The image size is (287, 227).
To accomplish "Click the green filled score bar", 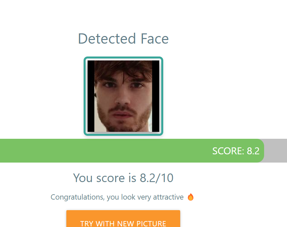I will click(x=132, y=151).
